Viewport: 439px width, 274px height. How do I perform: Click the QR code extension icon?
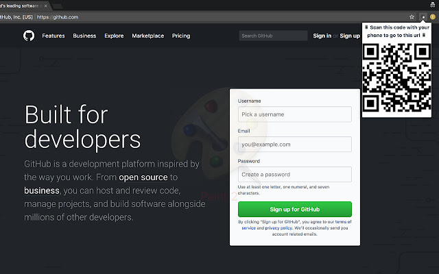click(423, 17)
